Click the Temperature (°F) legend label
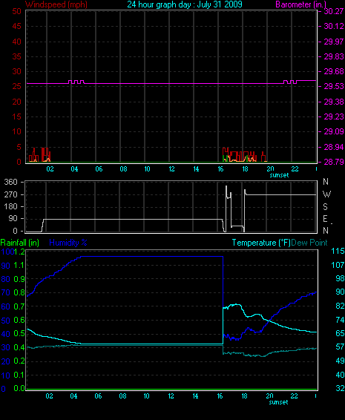The height and width of the screenshot is (420, 345). (x=261, y=243)
